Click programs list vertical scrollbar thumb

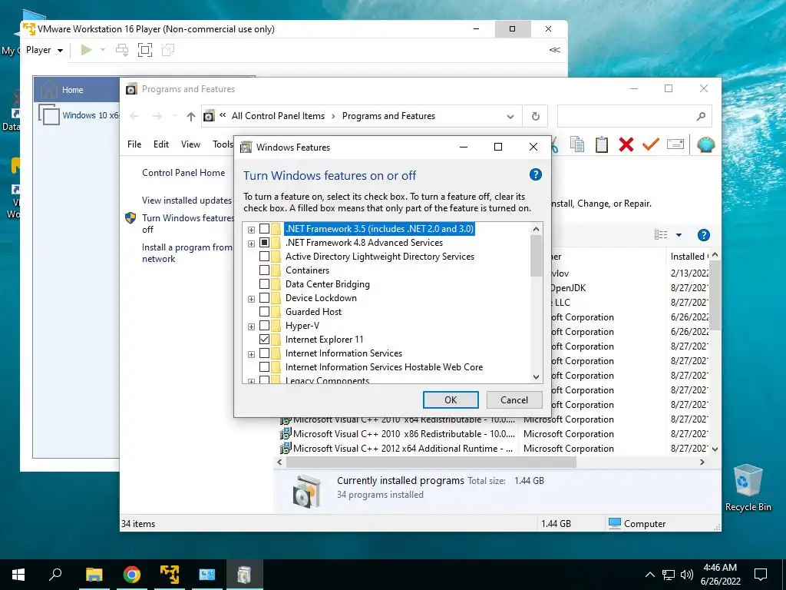point(715,295)
